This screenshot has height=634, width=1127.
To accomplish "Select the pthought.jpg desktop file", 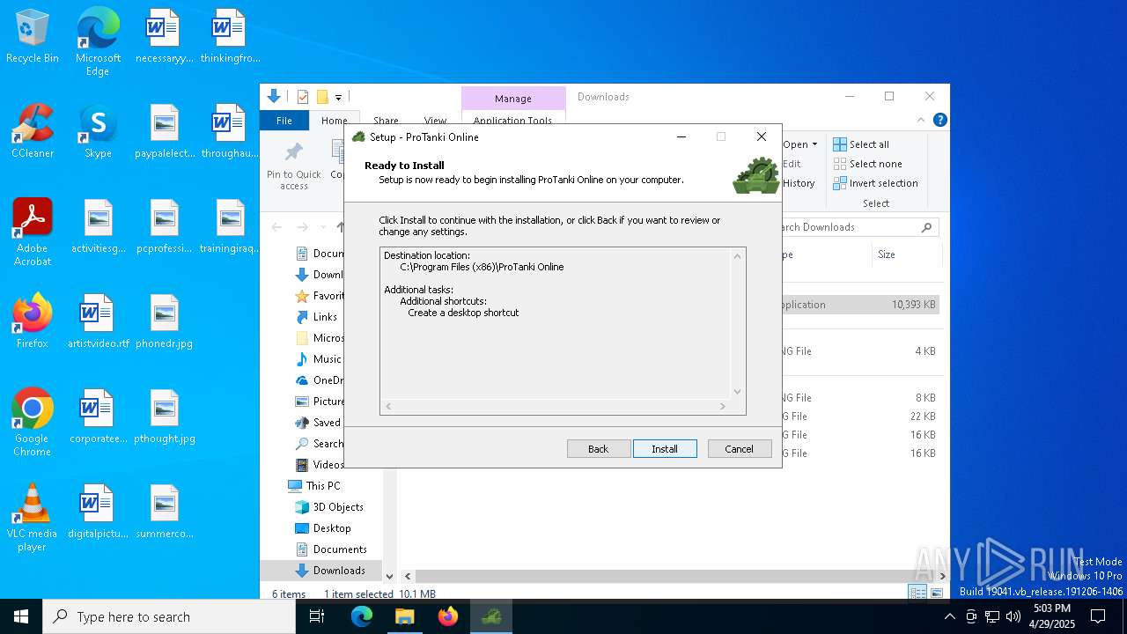I will point(164,417).
